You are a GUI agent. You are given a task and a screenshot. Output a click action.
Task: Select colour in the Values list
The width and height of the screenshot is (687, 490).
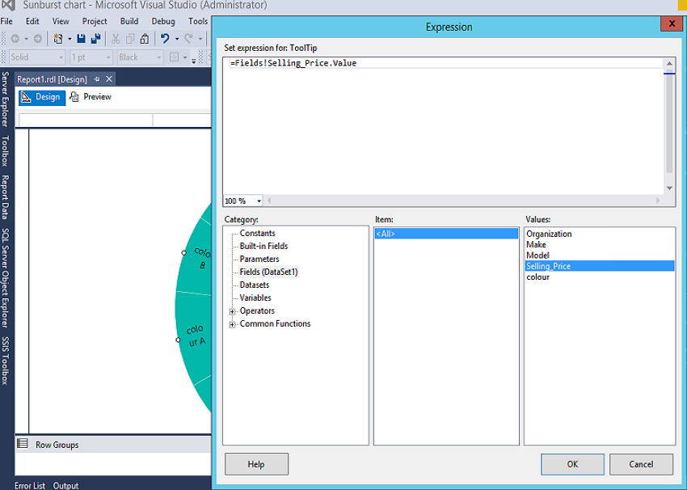tap(599, 277)
